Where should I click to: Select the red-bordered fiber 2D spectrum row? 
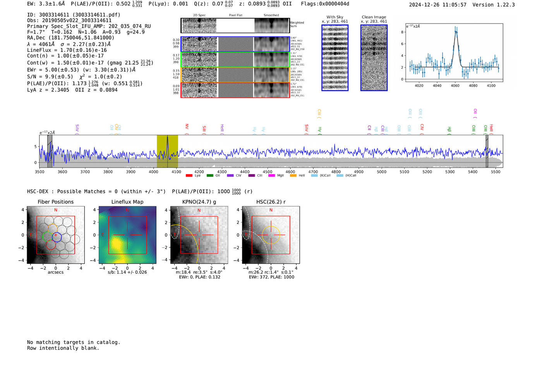(235, 90)
